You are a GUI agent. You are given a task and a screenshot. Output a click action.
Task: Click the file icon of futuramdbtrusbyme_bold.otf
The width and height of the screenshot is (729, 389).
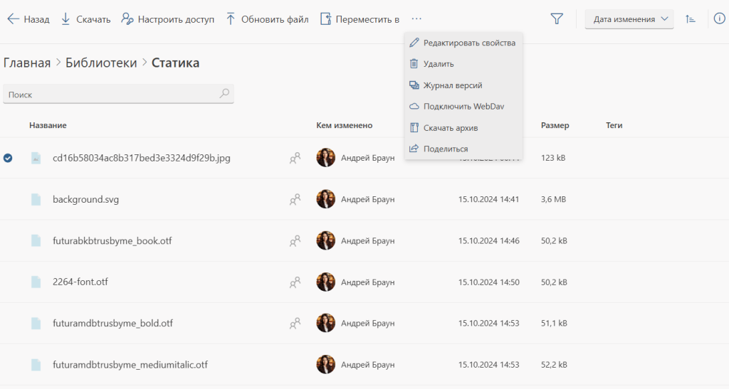point(36,324)
